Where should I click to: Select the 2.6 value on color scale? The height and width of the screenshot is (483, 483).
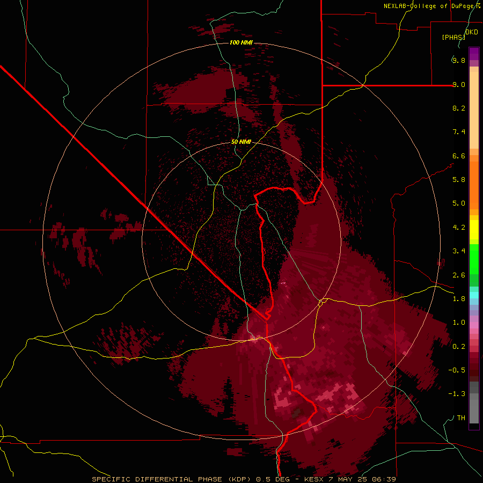[x=459, y=275]
